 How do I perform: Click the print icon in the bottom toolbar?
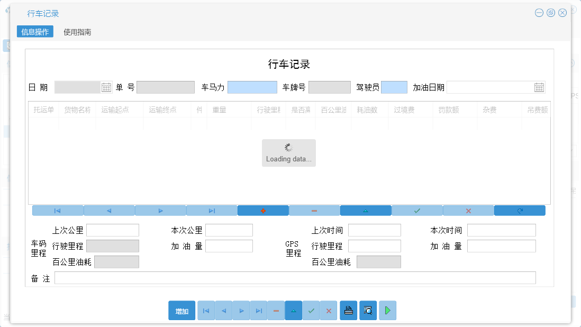(x=348, y=310)
